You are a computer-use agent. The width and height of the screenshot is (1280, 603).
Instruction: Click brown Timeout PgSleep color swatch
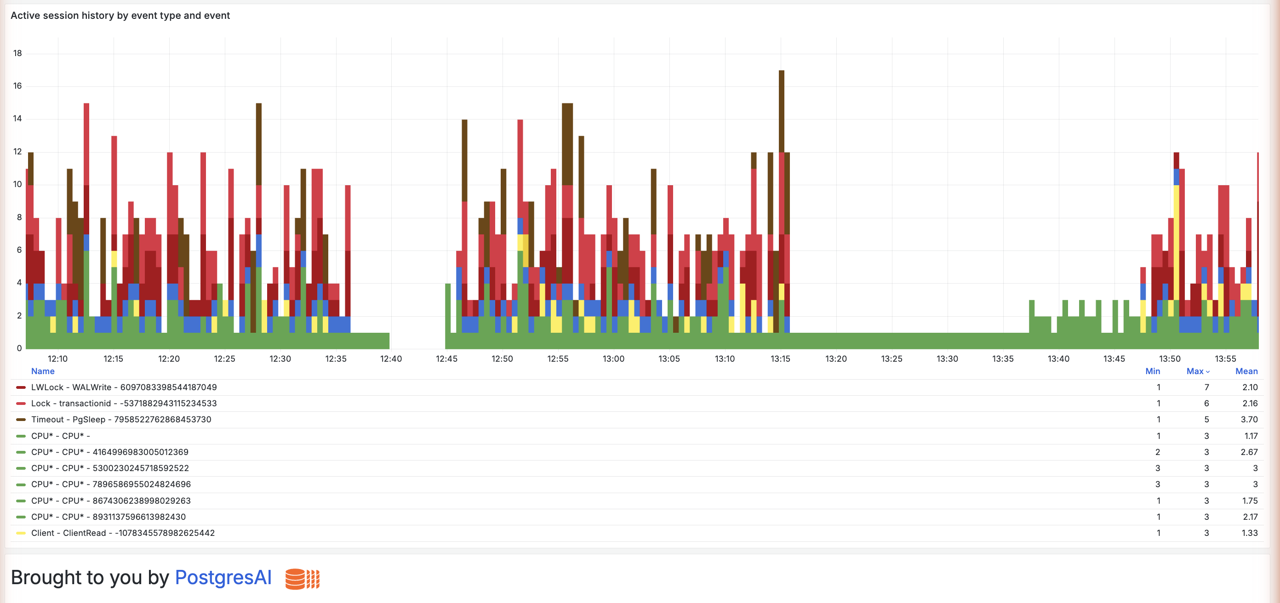pos(20,420)
